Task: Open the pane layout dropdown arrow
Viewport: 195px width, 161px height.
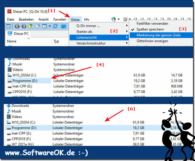Action: point(130,19)
